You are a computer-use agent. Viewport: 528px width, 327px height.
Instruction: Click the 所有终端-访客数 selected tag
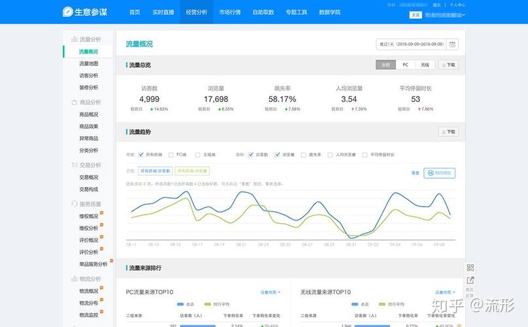click(155, 171)
